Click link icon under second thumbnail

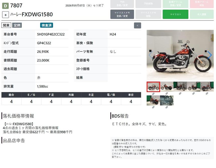pos(167,94)
